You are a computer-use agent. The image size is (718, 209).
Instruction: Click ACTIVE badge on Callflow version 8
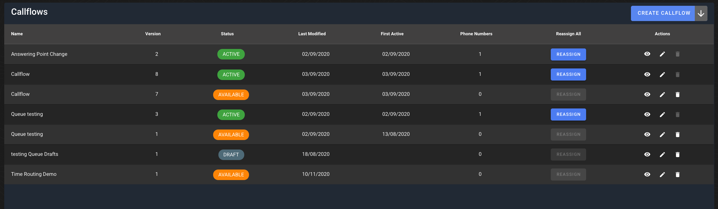(x=231, y=74)
